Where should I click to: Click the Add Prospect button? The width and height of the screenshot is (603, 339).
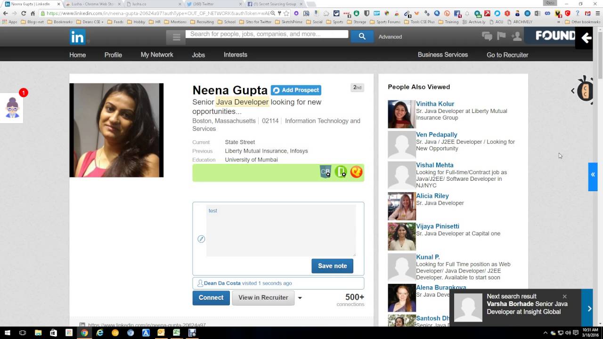tap(296, 90)
